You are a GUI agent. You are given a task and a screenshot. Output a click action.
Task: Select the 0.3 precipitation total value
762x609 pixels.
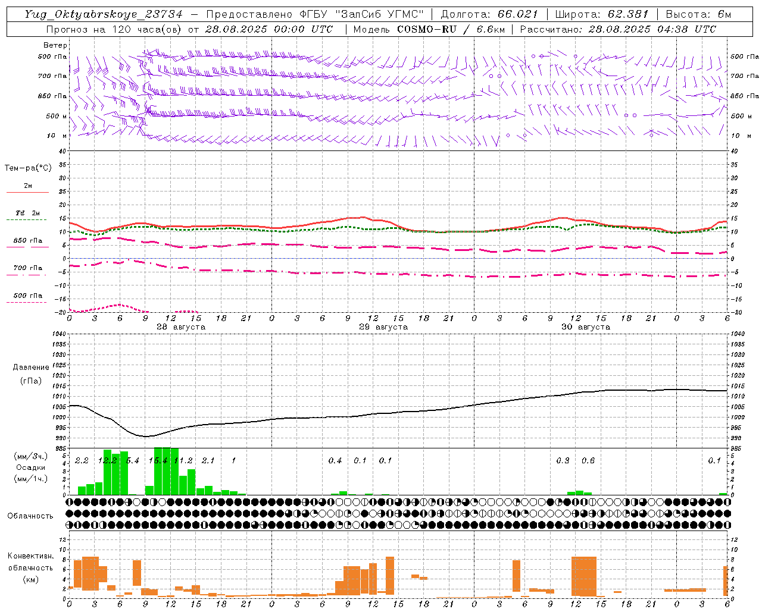coord(563,460)
